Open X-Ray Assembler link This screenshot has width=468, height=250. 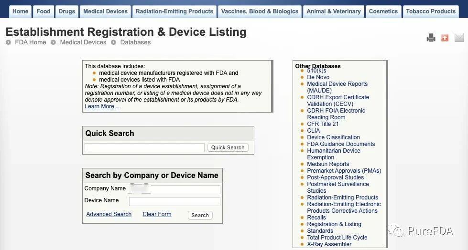click(x=329, y=244)
